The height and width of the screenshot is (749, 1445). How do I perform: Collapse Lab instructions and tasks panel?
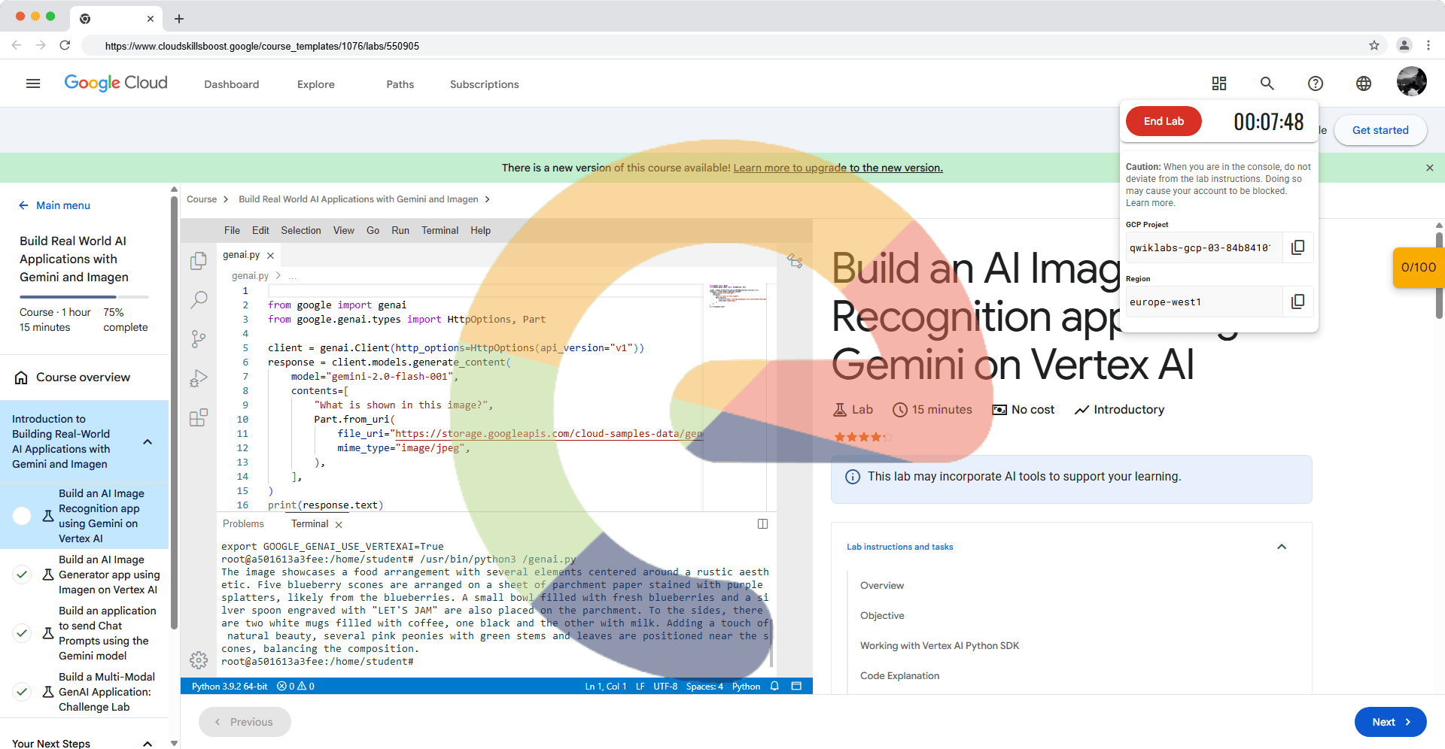[x=1281, y=547]
